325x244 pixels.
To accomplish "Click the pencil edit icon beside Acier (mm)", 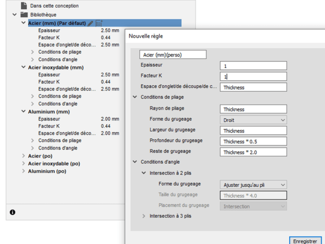I will pos(91,23).
